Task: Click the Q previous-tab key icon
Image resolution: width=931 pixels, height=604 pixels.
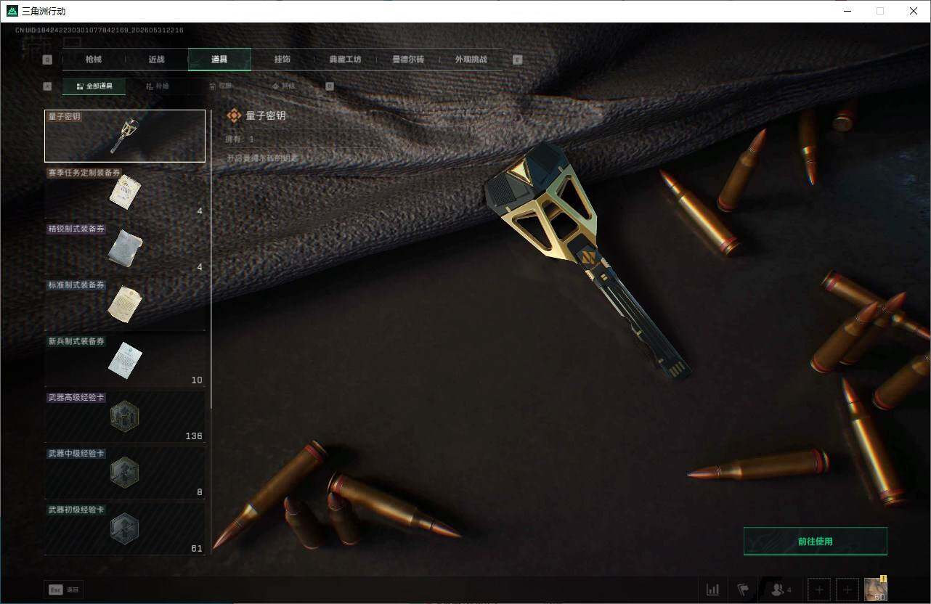Action: coord(48,60)
